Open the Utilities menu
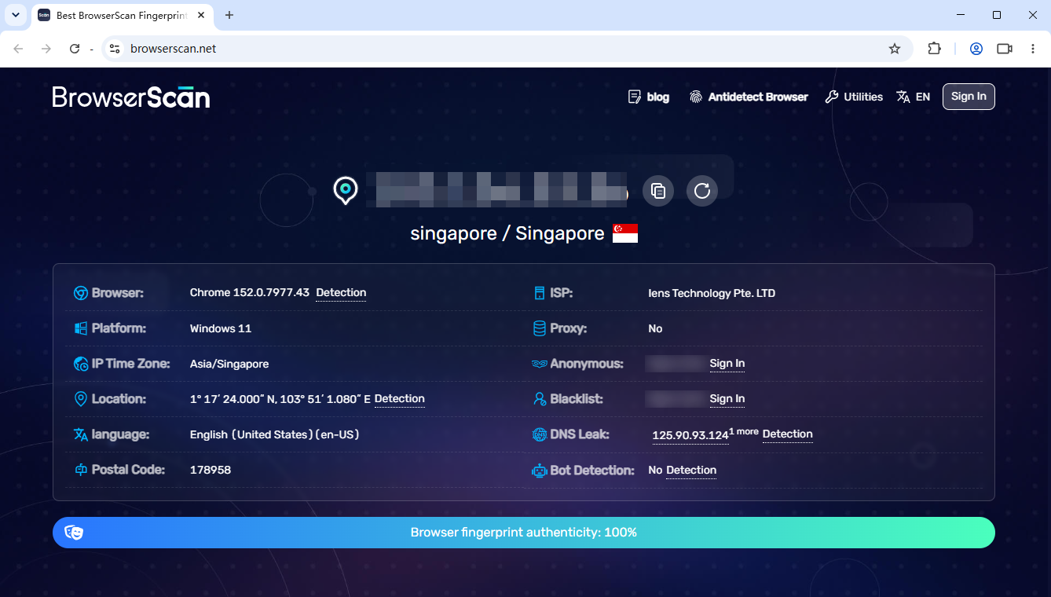Viewport: 1051px width, 597px height. [x=854, y=97]
